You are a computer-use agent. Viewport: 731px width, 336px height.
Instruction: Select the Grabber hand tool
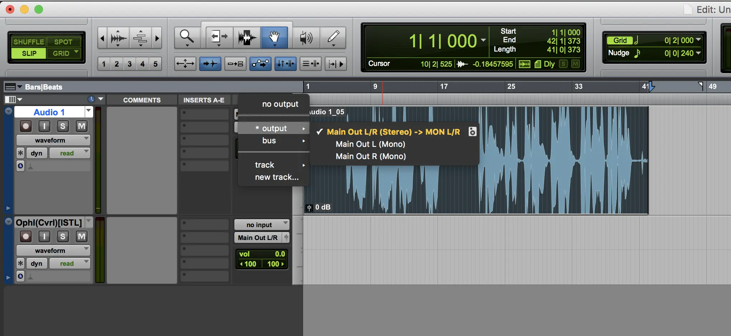pyautogui.click(x=274, y=37)
